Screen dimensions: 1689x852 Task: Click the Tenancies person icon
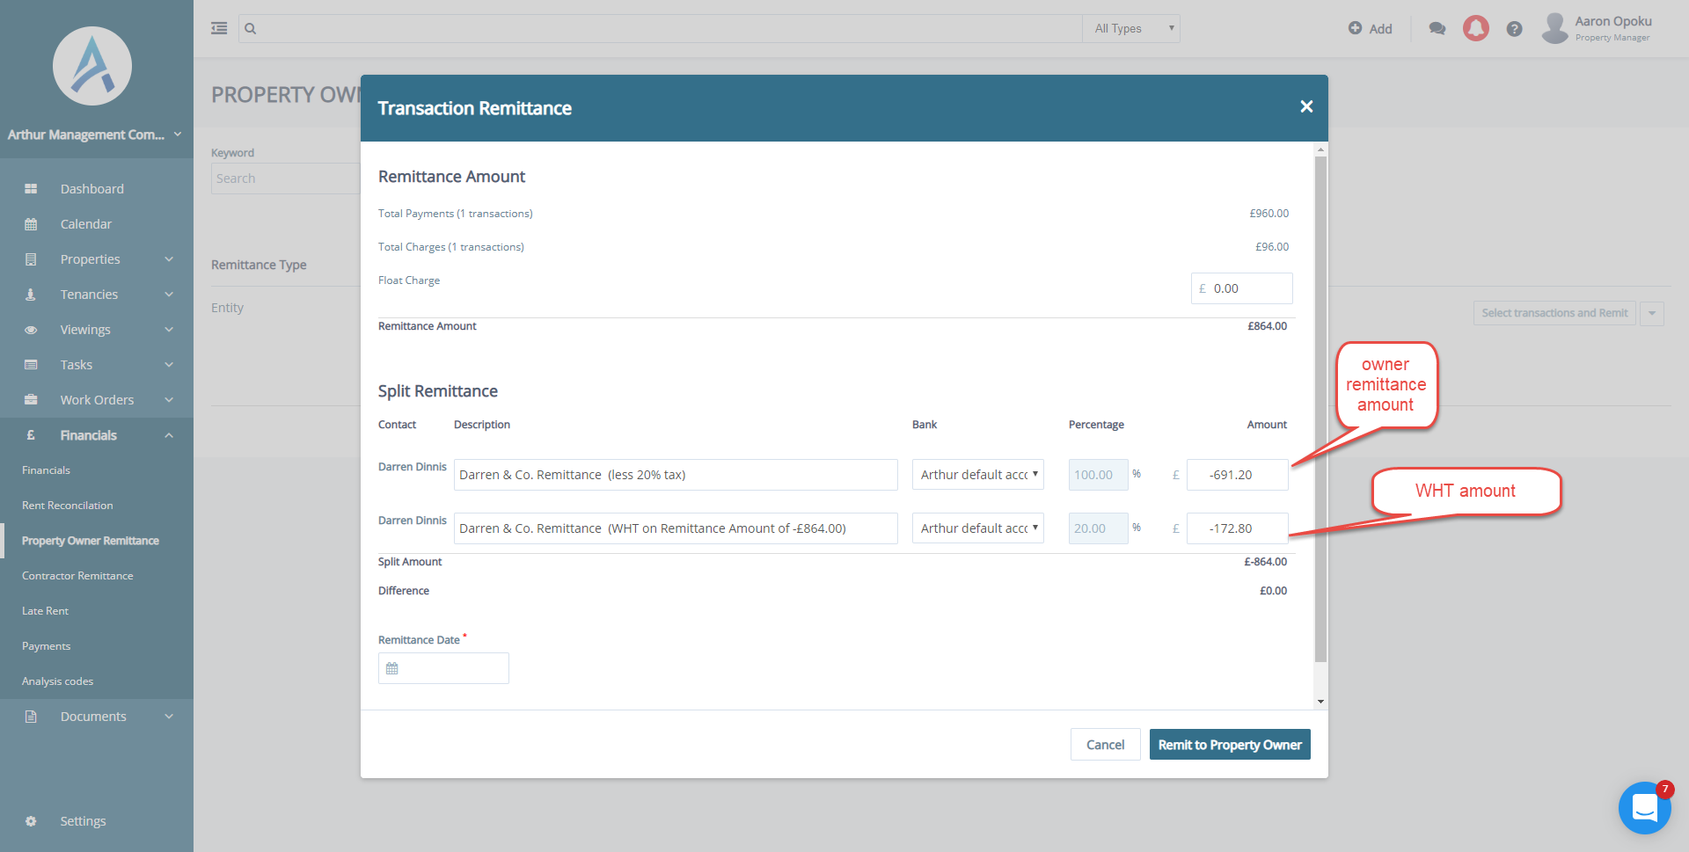(x=31, y=295)
